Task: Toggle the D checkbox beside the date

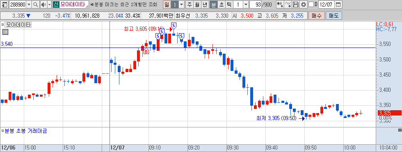Action: [311, 5]
